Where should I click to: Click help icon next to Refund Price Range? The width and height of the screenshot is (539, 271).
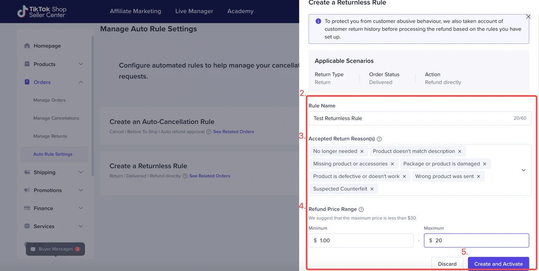coord(361,209)
